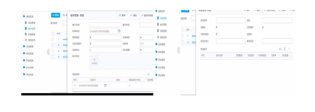This screenshot has height=112, width=315.
Task: Click 提交并添加 in 楼宇管理-新增 dialog
Action: click(146, 15)
